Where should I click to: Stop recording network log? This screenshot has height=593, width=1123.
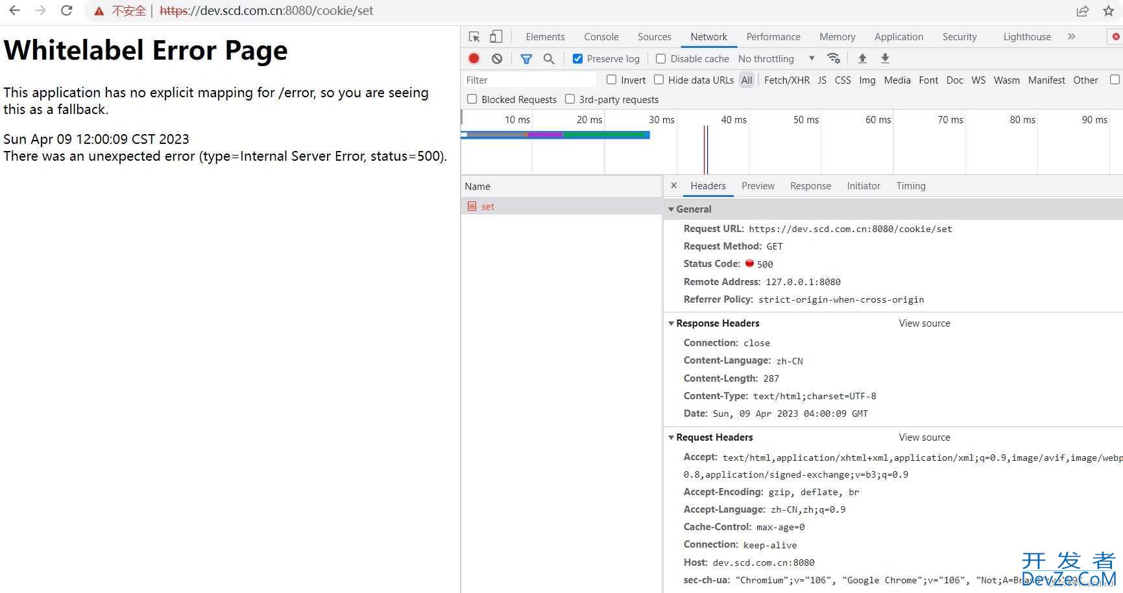474,58
